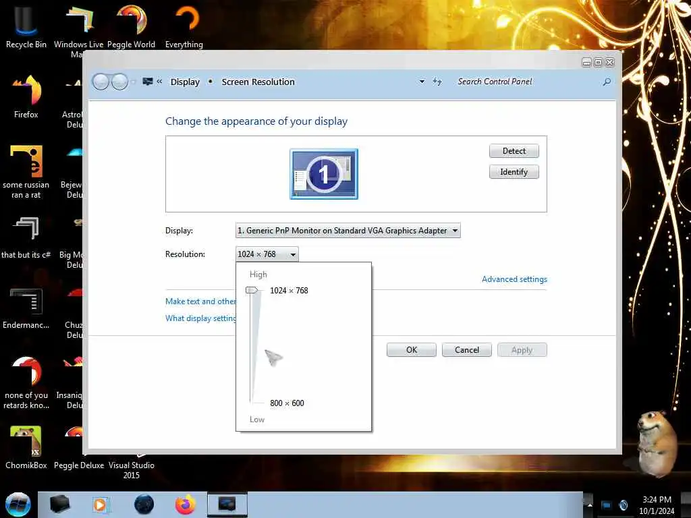Open Firefox from the taskbar
691x518 pixels.
pyautogui.click(x=185, y=505)
